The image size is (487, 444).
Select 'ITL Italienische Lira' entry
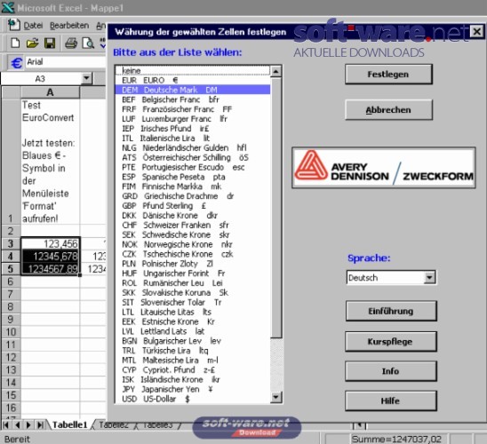[193, 138]
